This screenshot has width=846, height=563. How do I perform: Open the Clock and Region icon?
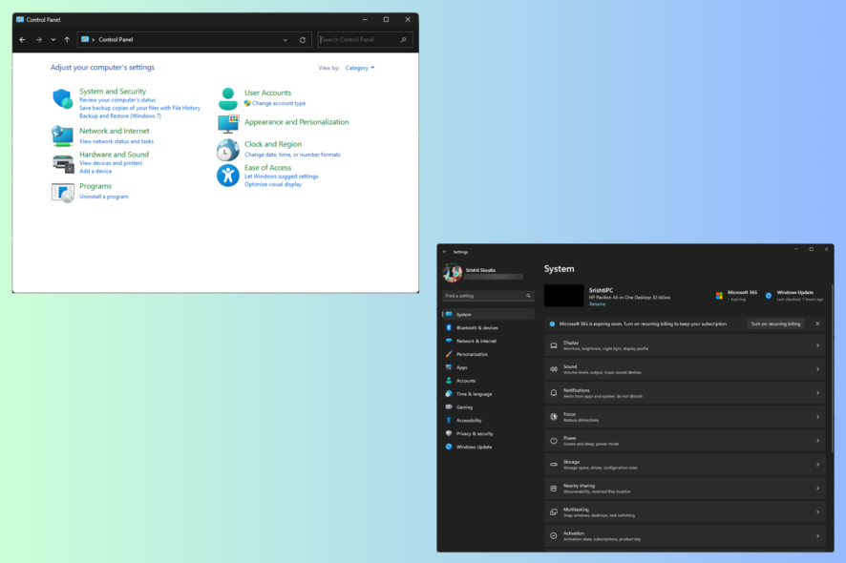click(x=227, y=150)
